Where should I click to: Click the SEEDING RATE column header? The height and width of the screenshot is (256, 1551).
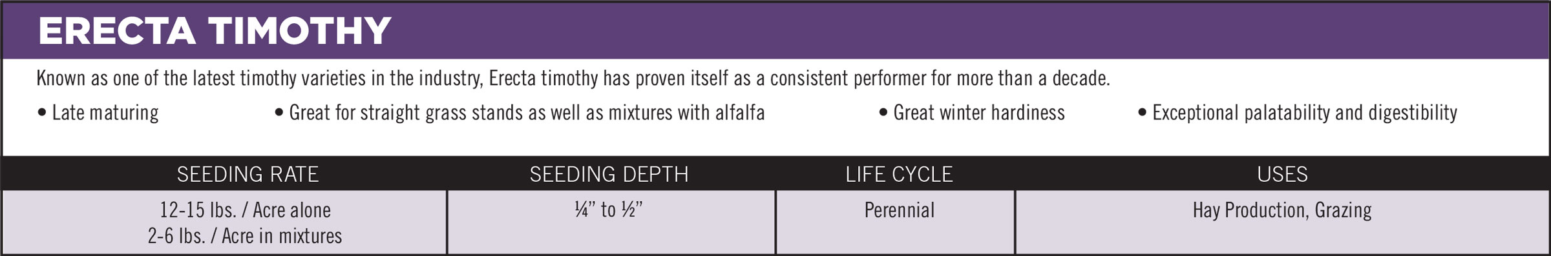248,174
